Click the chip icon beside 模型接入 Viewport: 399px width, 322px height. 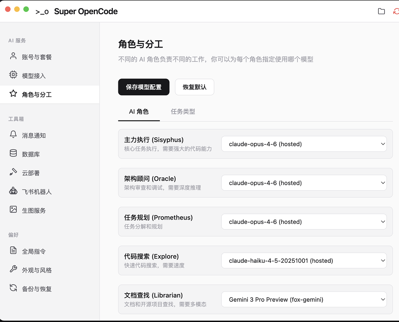point(13,75)
